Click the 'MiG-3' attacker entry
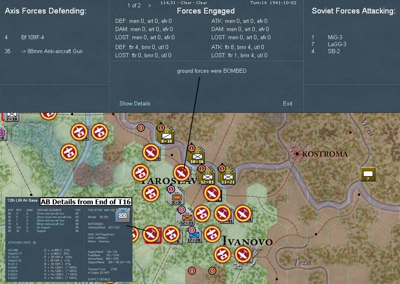Image resolution: width=400 pixels, height=284 pixels. (x=335, y=38)
